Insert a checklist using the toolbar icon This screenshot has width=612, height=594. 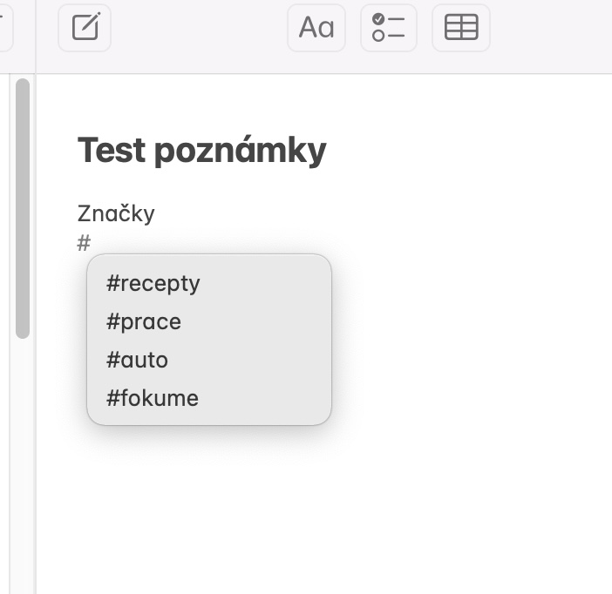pyautogui.click(x=389, y=28)
